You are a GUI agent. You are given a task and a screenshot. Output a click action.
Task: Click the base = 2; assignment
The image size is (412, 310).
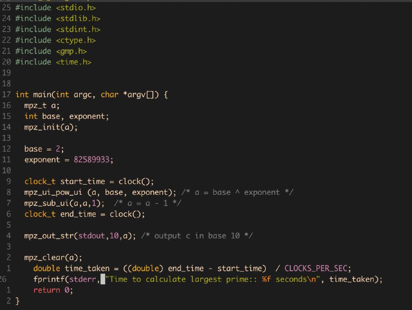[x=44, y=149]
